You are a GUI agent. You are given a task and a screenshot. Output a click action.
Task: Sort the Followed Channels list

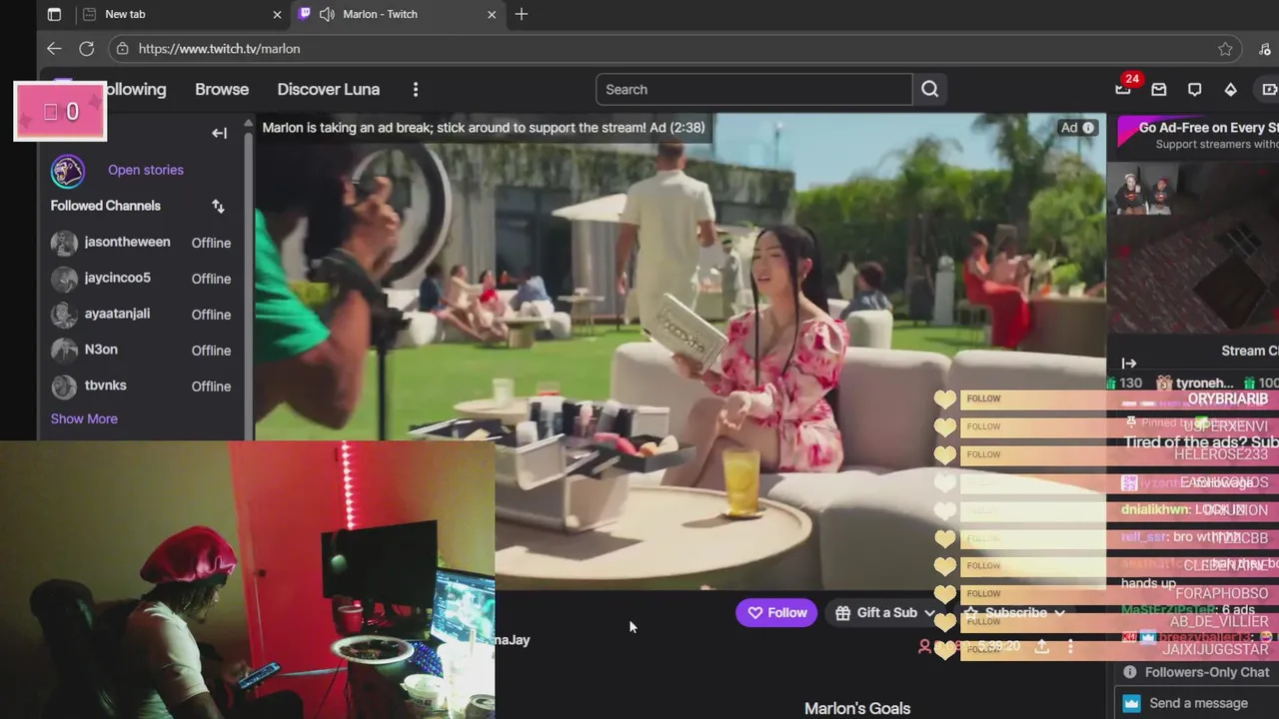[218, 206]
